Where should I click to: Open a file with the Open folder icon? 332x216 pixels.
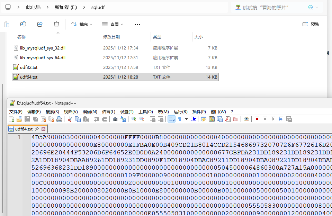(19, 119)
